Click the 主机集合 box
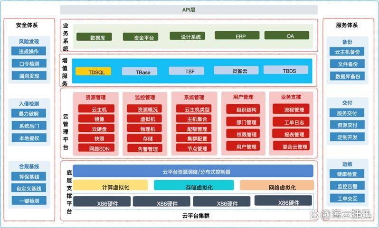This screenshot has height=228, width=379. coord(194,119)
